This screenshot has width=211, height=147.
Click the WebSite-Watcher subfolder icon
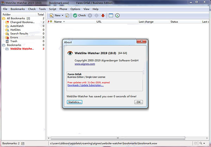tap(7, 49)
